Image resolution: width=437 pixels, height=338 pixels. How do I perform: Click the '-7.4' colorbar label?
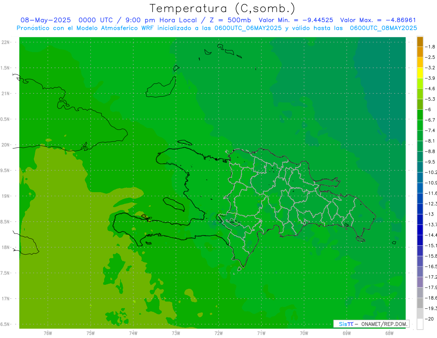(x=430, y=130)
